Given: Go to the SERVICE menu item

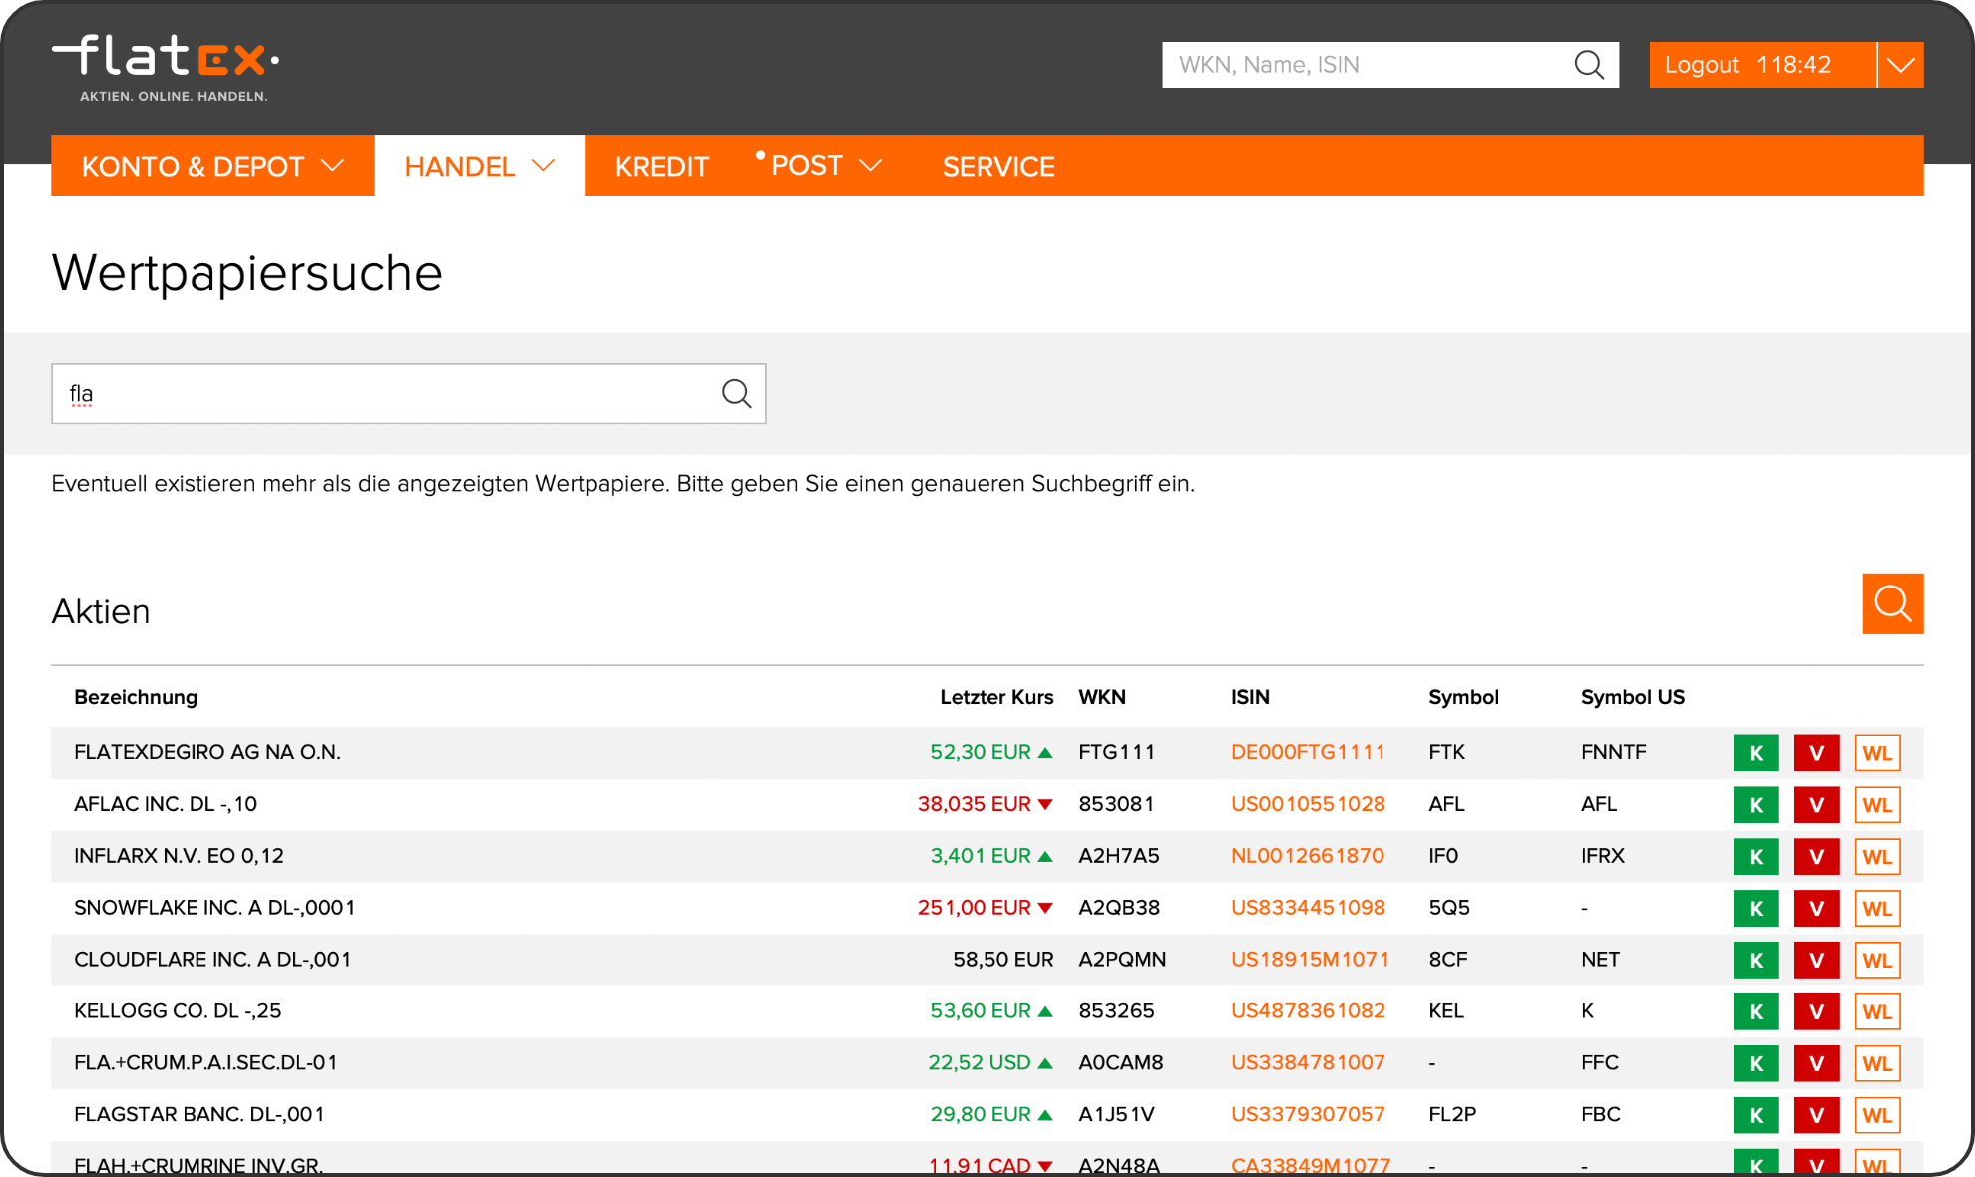Looking at the screenshot, I should pos(998,166).
